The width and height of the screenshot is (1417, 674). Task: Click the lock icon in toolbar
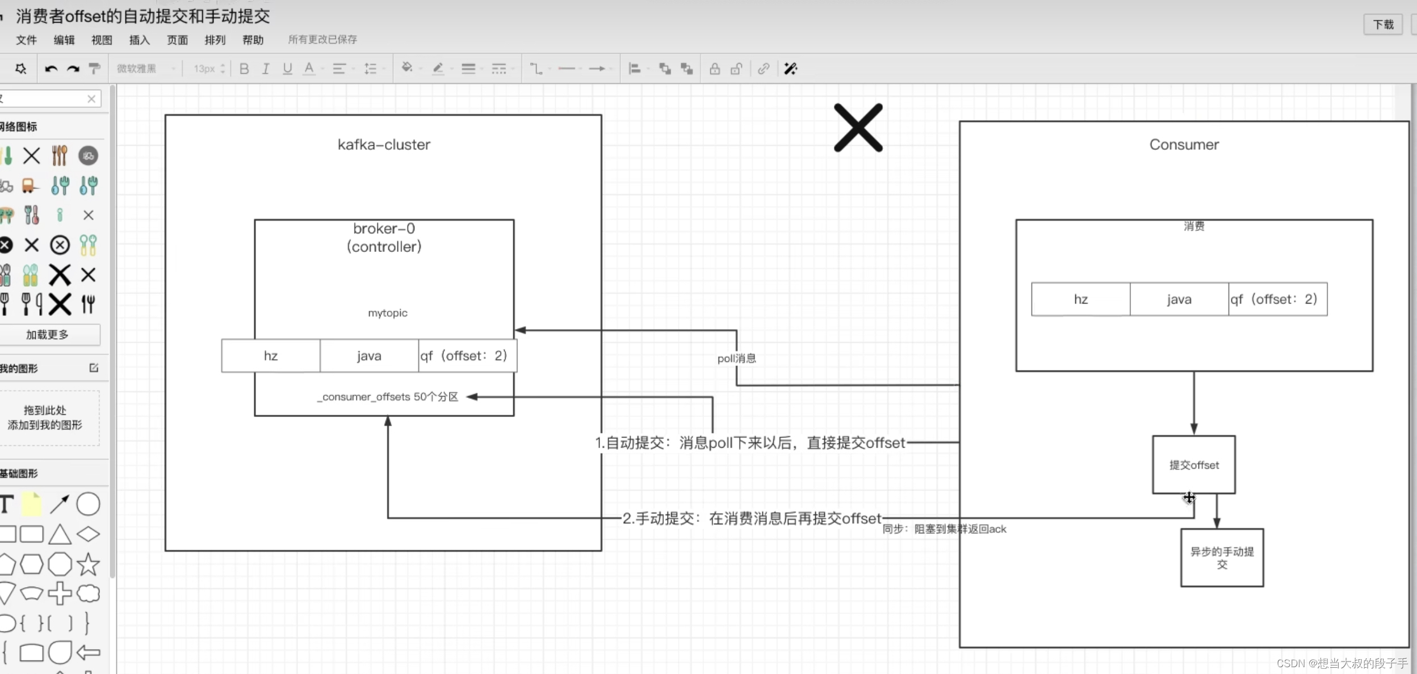715,69
